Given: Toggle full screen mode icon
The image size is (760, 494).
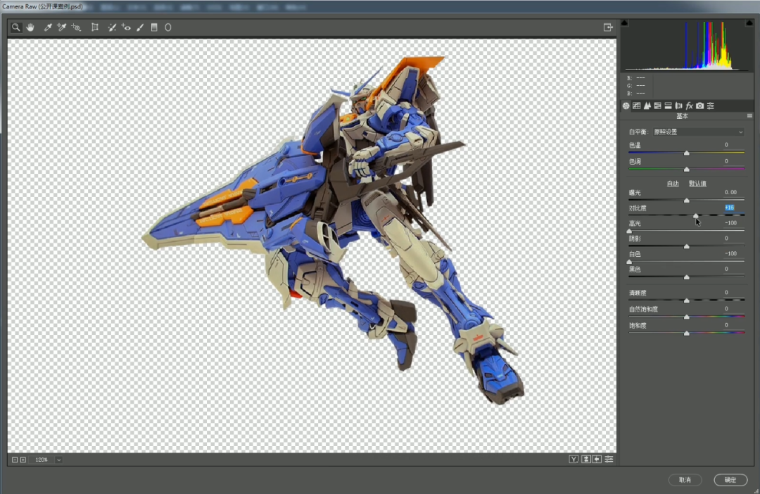Looking at the screenshot, I should click(x=608, y=27).
